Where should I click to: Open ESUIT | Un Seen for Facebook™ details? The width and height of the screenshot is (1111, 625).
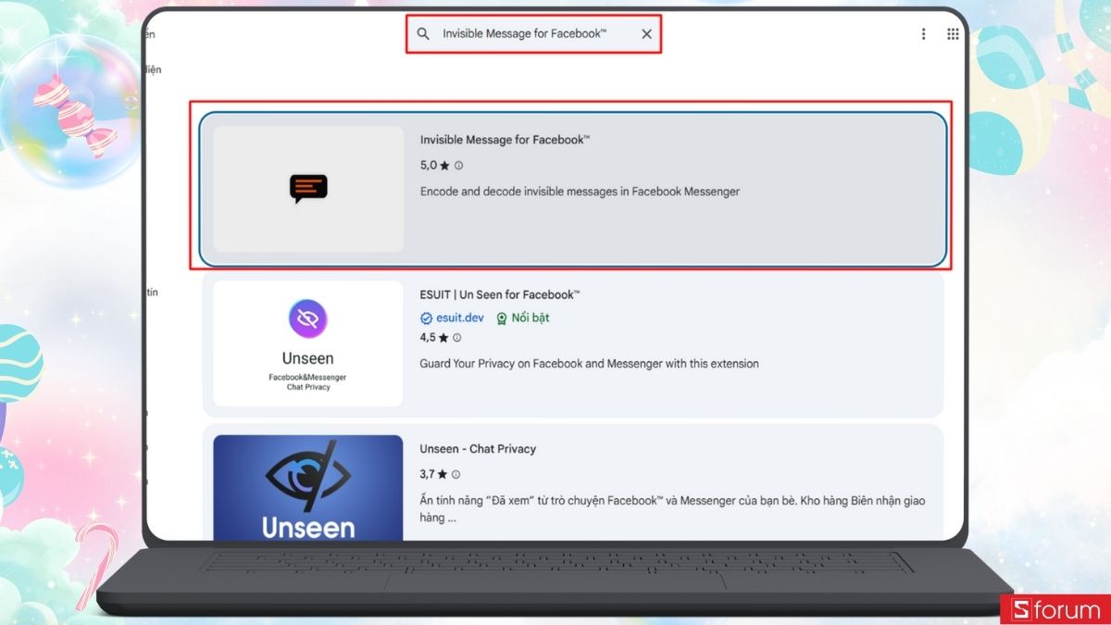coord(498,294)
